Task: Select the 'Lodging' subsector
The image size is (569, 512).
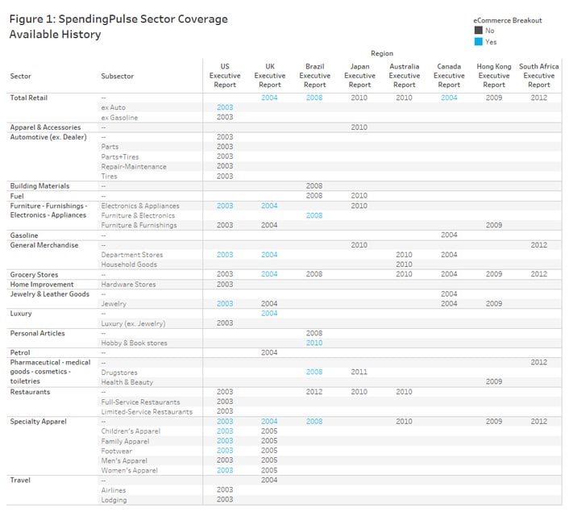Action: pos(114,500)
